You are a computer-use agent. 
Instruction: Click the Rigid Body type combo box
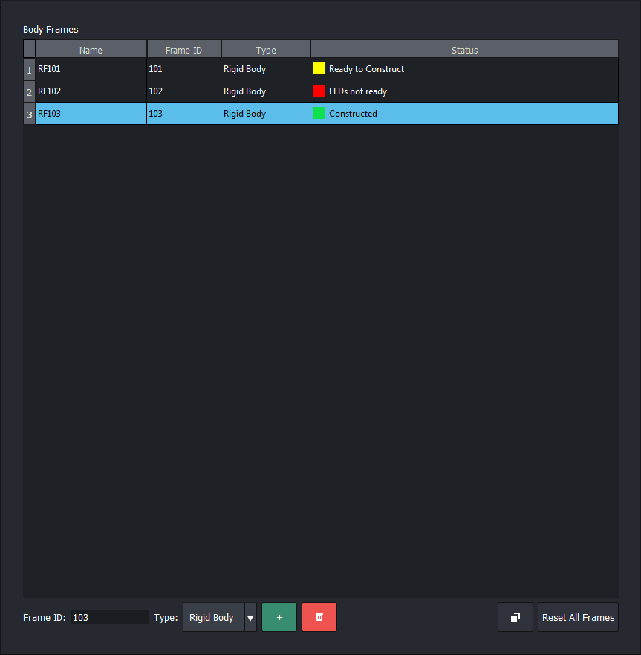pyautogui.click(x=213, y=617)
